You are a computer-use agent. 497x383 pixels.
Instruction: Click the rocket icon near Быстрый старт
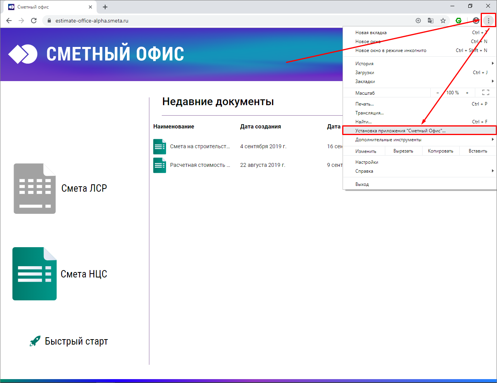coord(35,341)
